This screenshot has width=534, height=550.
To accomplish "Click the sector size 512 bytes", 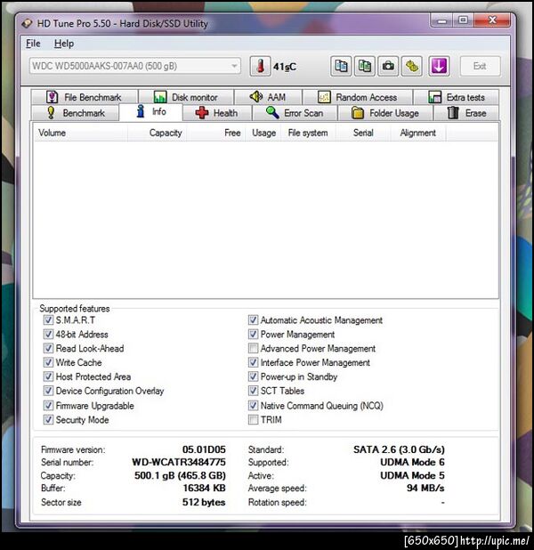I will [x=204, y=502].
